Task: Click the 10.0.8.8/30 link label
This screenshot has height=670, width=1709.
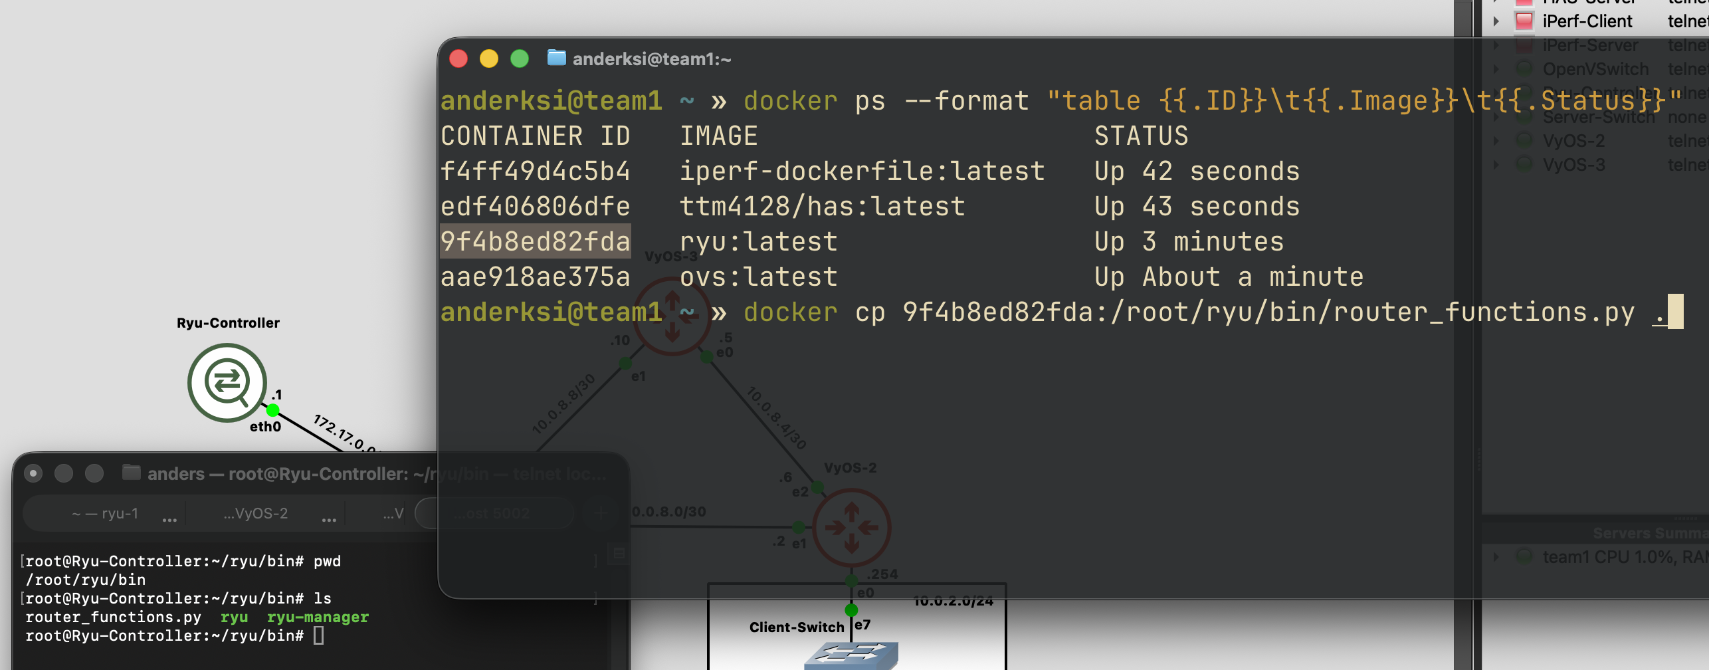Action: point(563,403)
